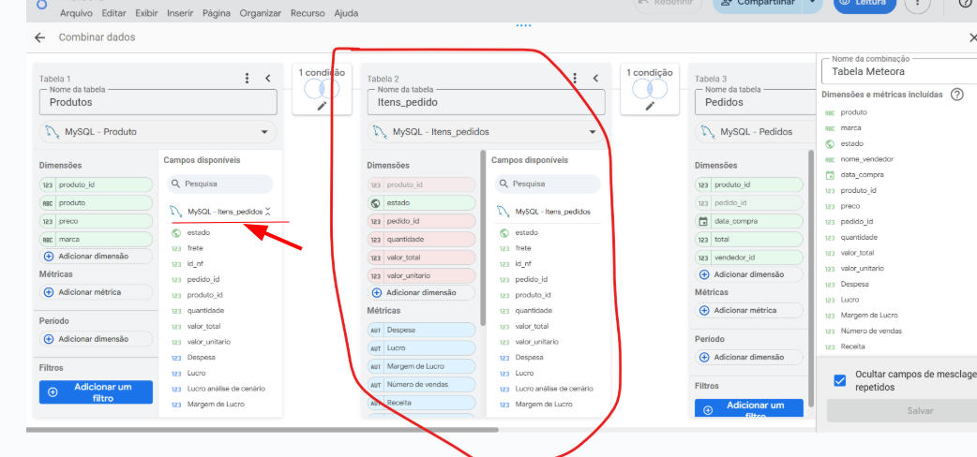Click search field in Tabela 2 Campos disponíveis
This screenshot has height=457, width=977.
[x=548, y=184]
